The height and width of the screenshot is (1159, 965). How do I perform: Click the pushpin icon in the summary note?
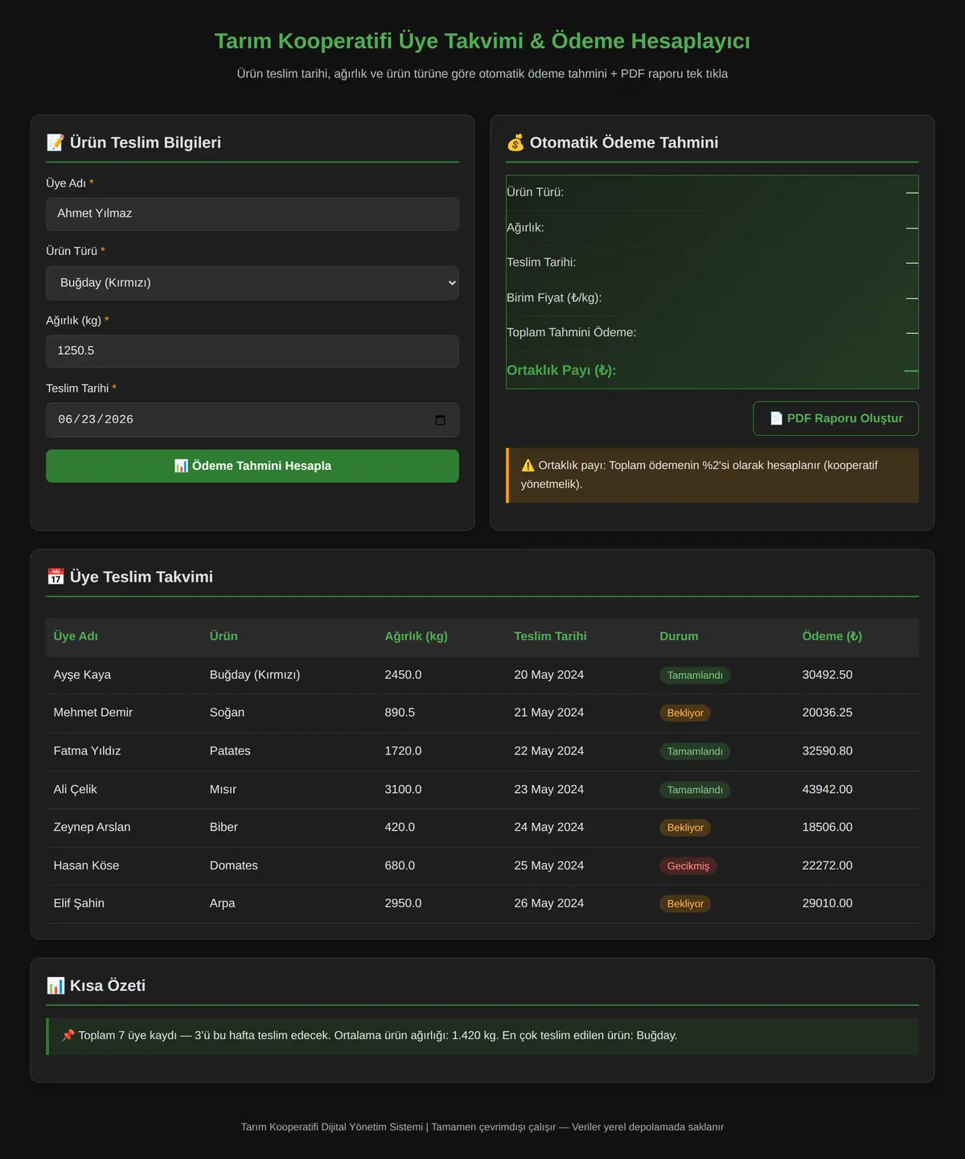coord(68,1035)
